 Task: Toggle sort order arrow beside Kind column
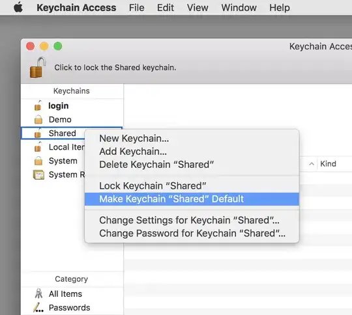312,164
